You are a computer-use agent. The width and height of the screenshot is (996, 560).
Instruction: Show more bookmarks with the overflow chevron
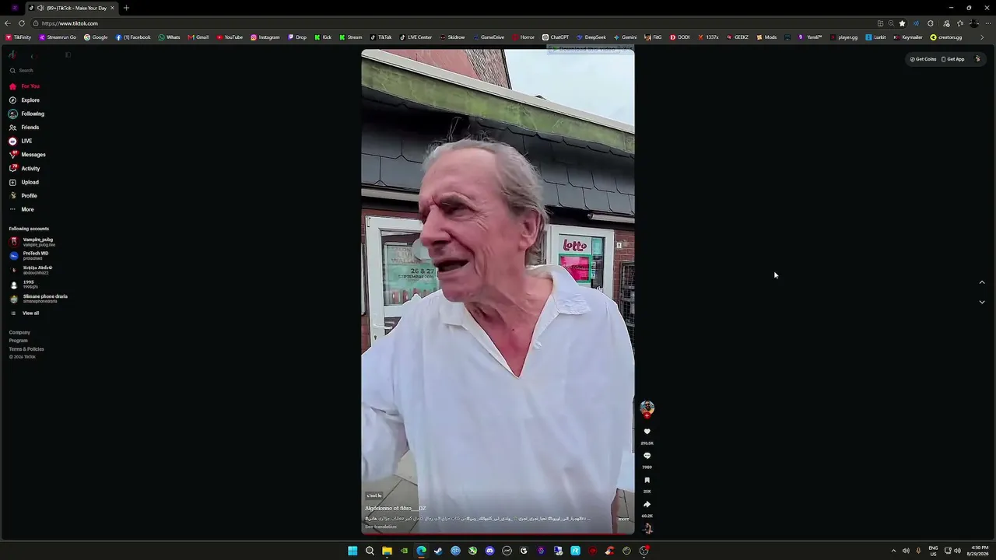981,37
